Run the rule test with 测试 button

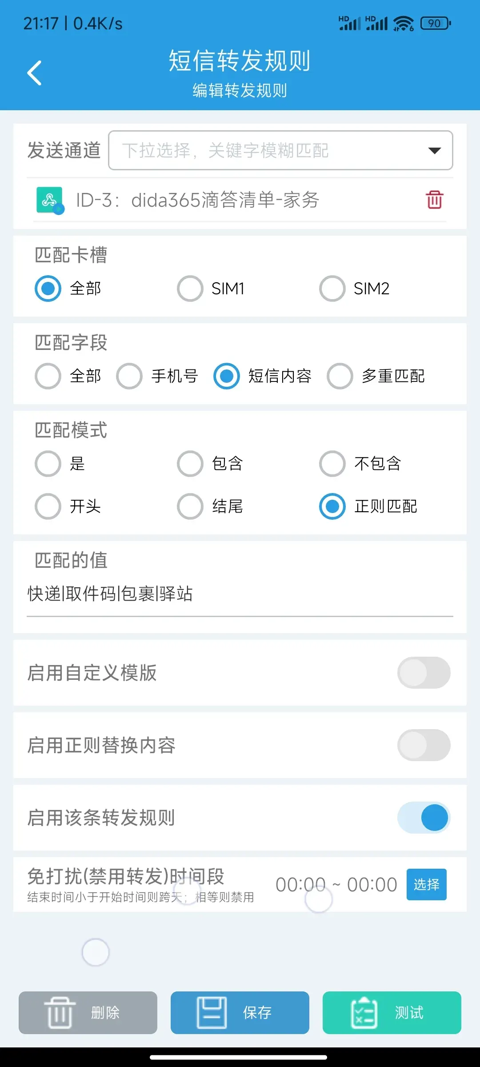click(x=392, y=1012)
